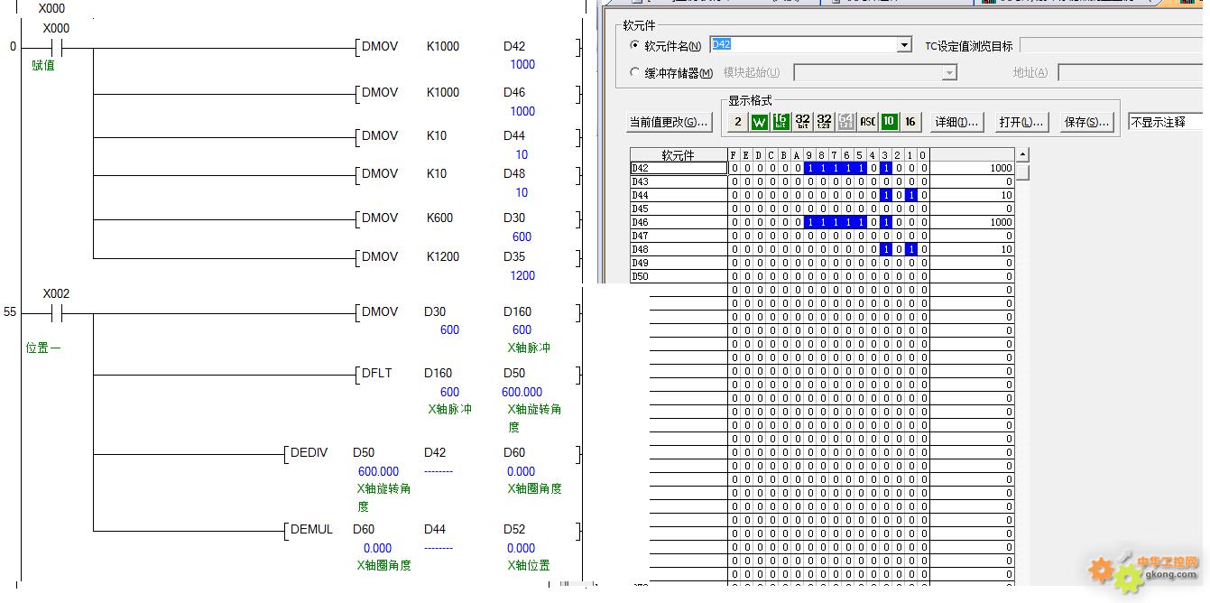This screenshot has width=1210, height=603.
Task: Switch to 32-bit integer display format
Action: click(x=802, y=122)
